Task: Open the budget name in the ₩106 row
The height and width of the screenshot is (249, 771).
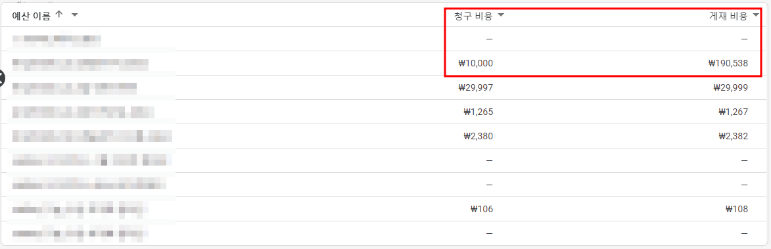Action: pos(80,209)
